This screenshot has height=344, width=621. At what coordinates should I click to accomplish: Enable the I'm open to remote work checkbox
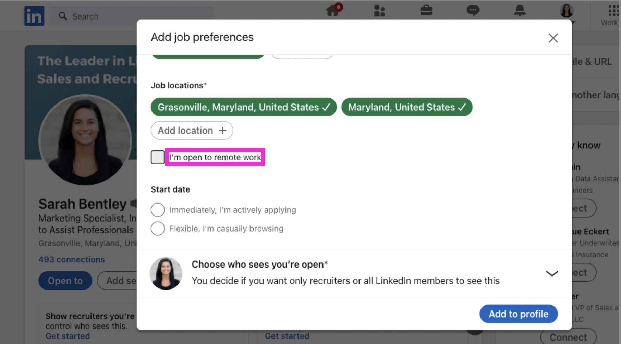[x=157, y=157]
